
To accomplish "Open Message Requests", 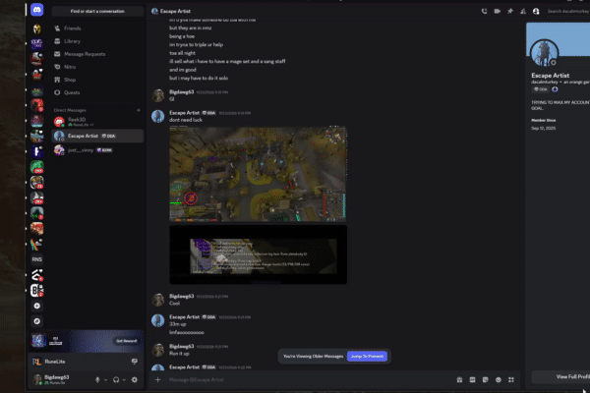I will (x=97, y=54).
